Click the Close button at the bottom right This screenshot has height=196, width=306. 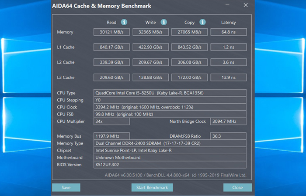[x=237, y=187]
